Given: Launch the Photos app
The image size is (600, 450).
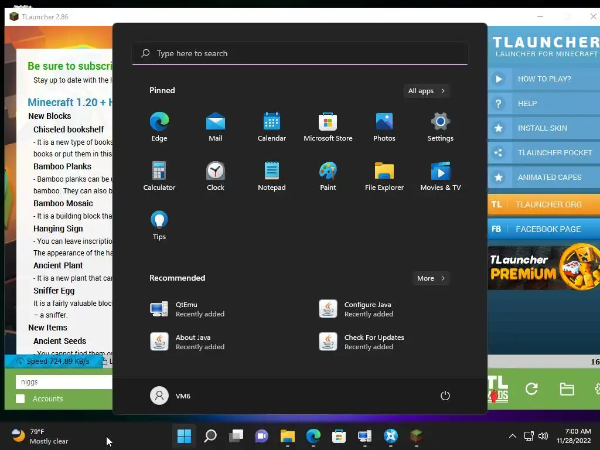Looking at the screenshot, I should click(x=384, y=127).
